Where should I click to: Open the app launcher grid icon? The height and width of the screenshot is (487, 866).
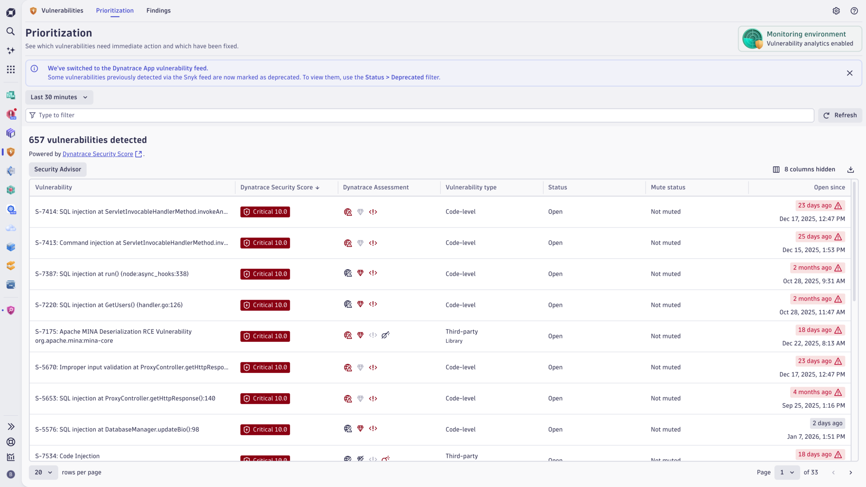(x=10, y=69)
